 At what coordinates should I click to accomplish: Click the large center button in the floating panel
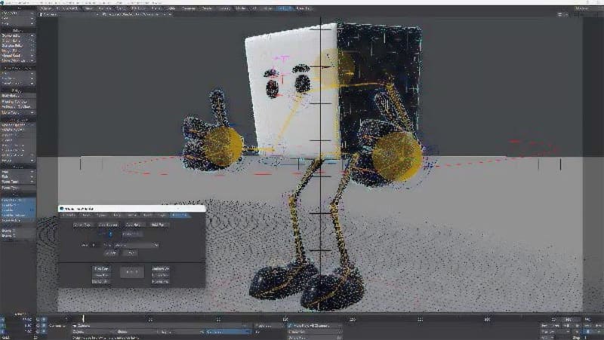pos(131,272)
